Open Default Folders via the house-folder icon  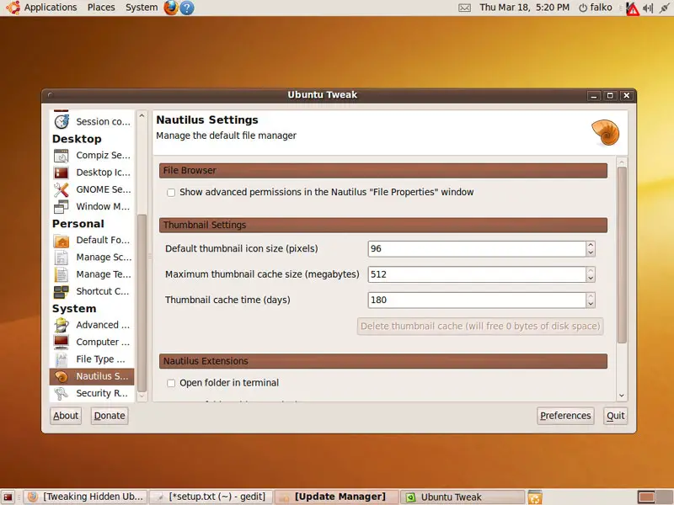pyautogui.click(x=62, y=241)
